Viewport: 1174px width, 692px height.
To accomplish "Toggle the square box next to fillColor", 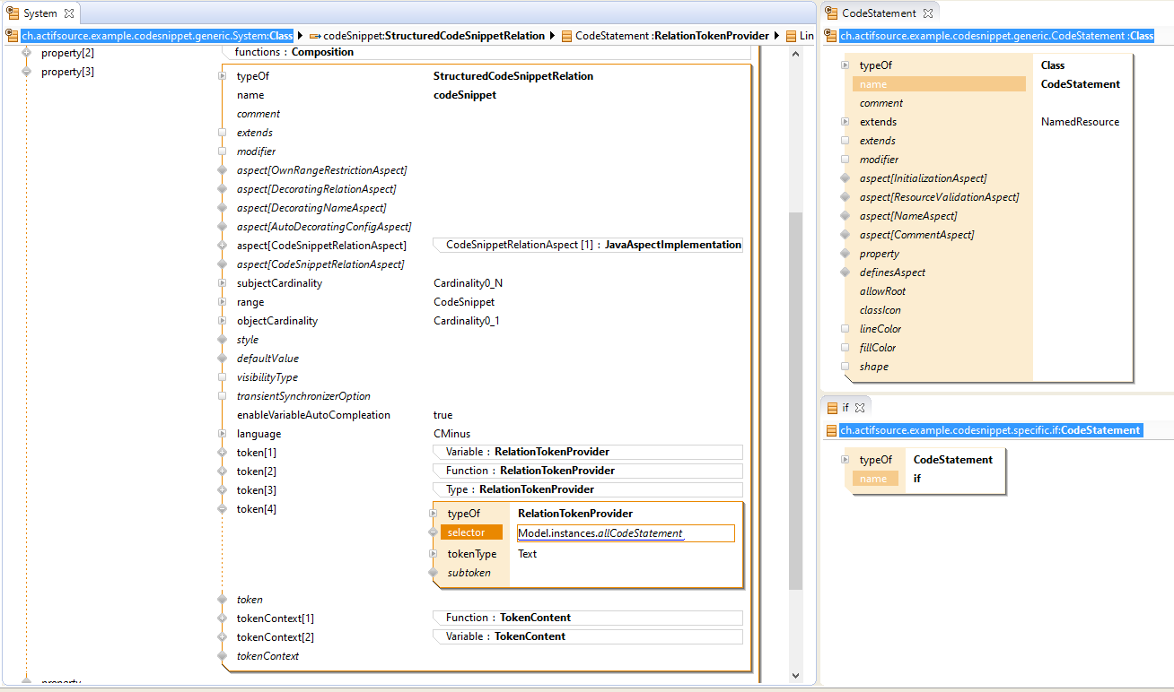I will click(x=845, y=348).
